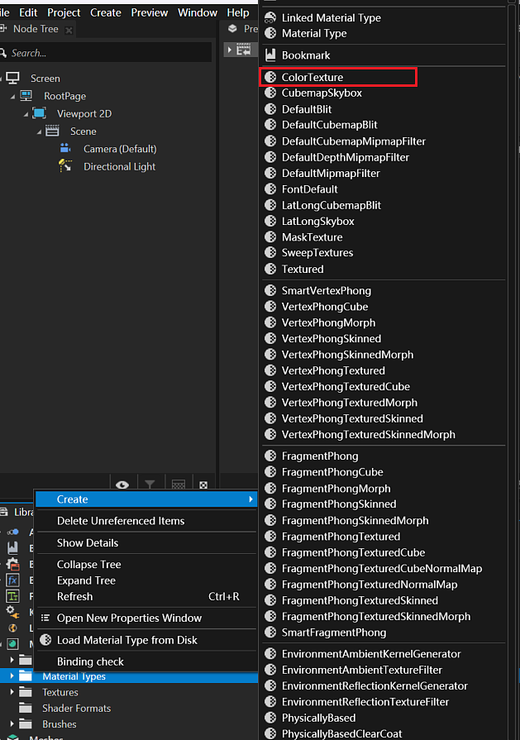Choose CubemapSkybox from the list
The image size is (520, 740).
click(x=322, y=93)
